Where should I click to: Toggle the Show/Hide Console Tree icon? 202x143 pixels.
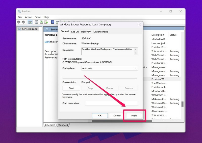[x=30, y=22]
